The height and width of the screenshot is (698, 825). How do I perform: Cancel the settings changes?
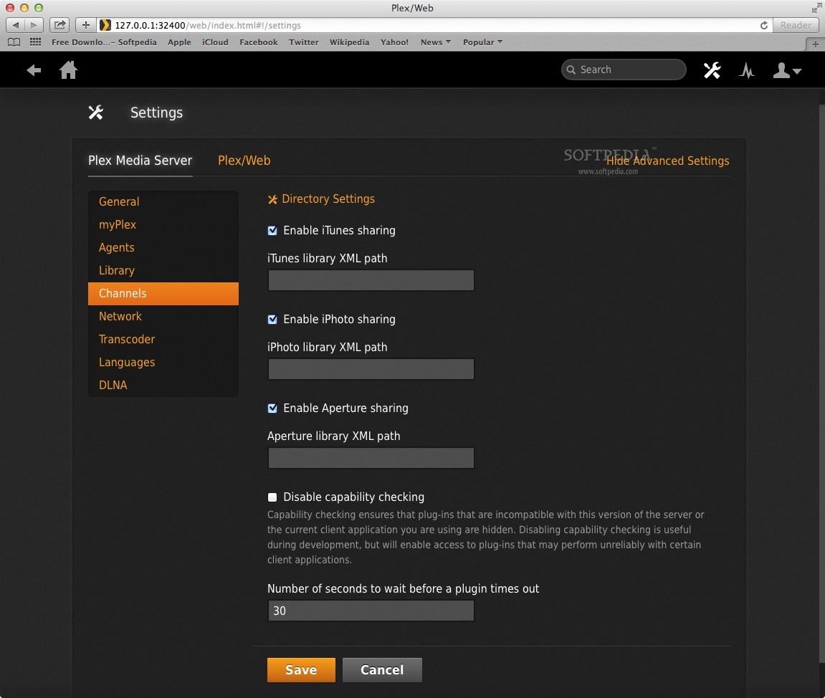click(382, 669)
